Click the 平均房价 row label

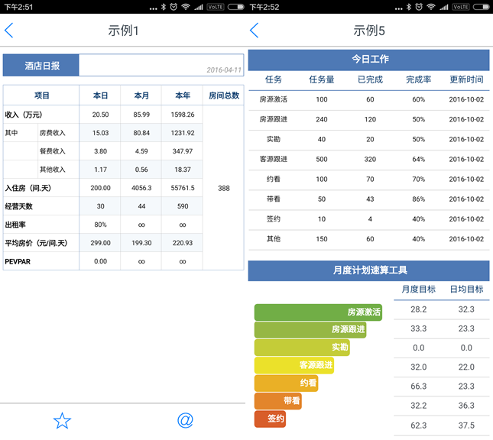[x=36, y=243]
